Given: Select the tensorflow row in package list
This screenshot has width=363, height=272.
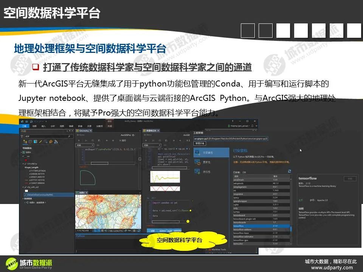Looking at the screenshot, I should coord(261,226).
